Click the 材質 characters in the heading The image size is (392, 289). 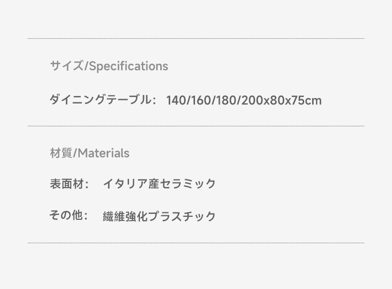coord(61,153)
